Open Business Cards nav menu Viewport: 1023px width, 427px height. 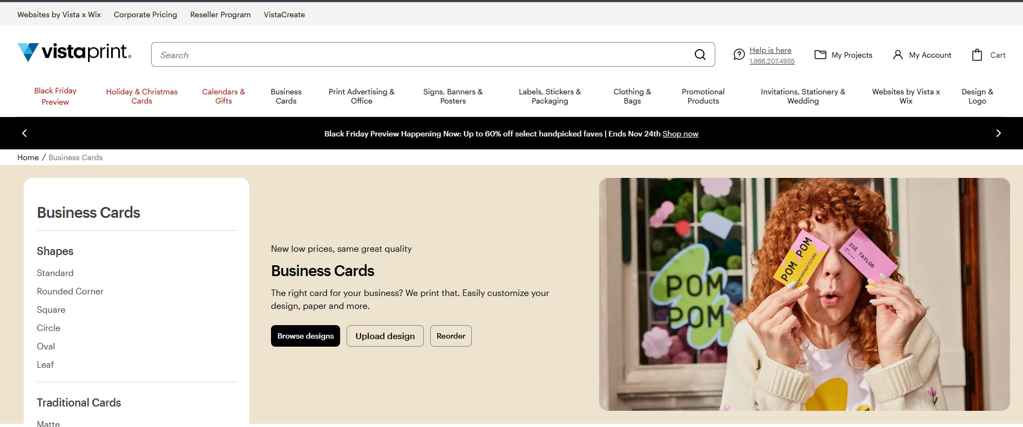286,96
